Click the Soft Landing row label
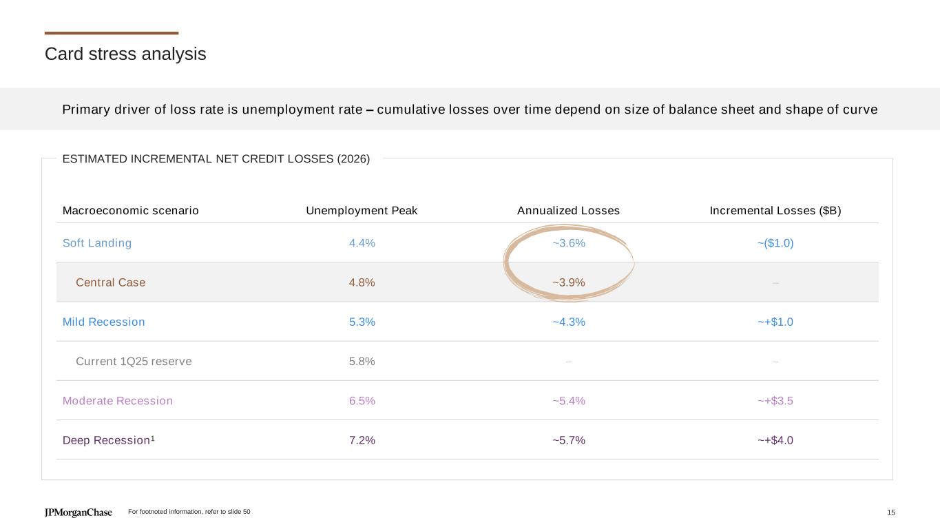The width and height of the screenshot is (940, 529). [x=97, y=243]
